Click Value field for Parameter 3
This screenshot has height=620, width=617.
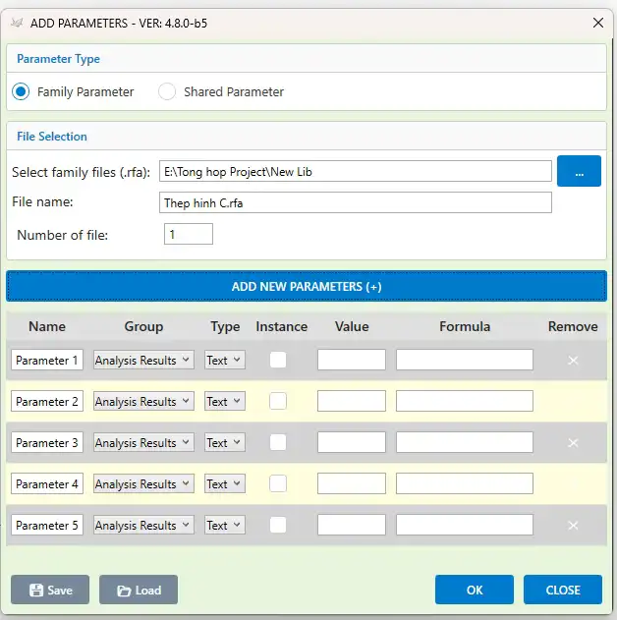[352, 442]
